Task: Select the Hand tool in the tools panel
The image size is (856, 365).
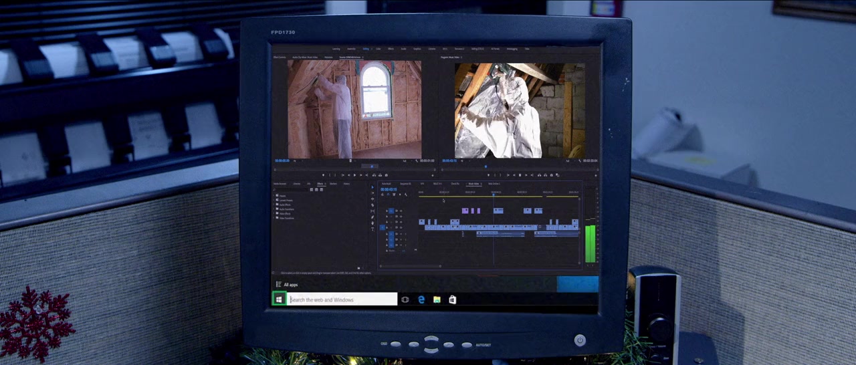Action: (x=372, y=223)
